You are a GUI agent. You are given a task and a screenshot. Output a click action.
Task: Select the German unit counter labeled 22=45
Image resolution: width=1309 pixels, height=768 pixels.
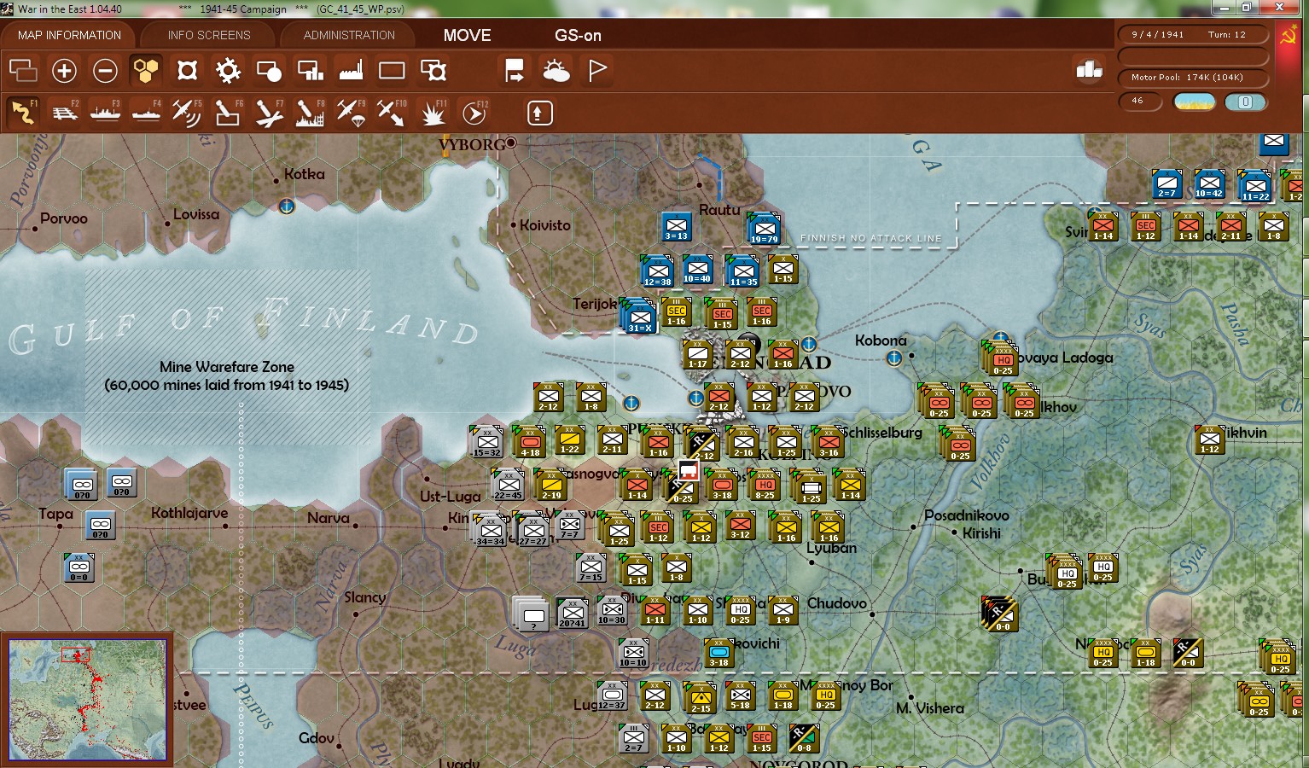click(x=508, y=485)
